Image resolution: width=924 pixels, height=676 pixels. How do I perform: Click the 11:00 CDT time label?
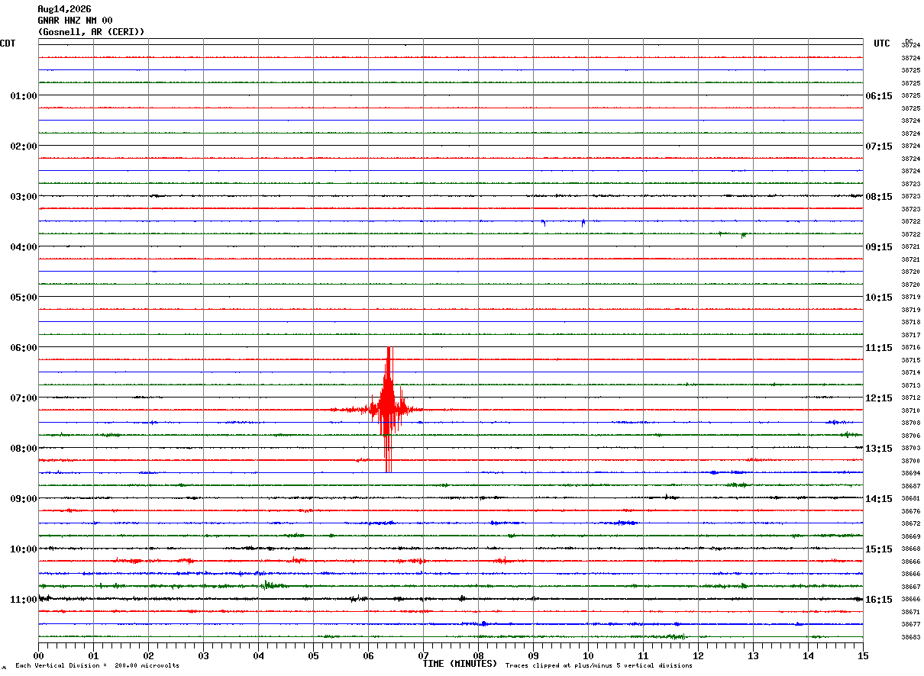tap(24, 600)
